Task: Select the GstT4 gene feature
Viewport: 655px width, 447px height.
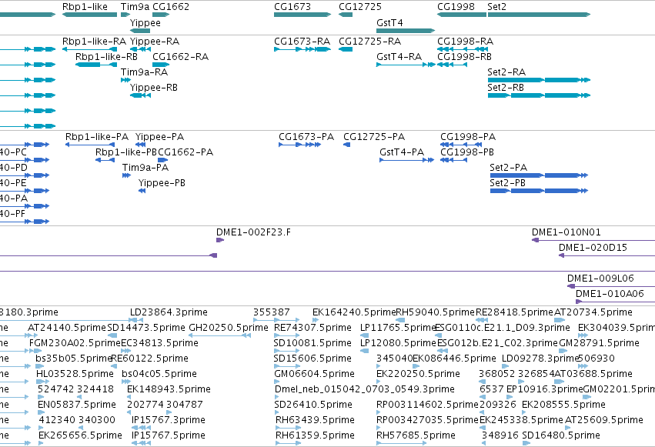Action: click(406, 31)
